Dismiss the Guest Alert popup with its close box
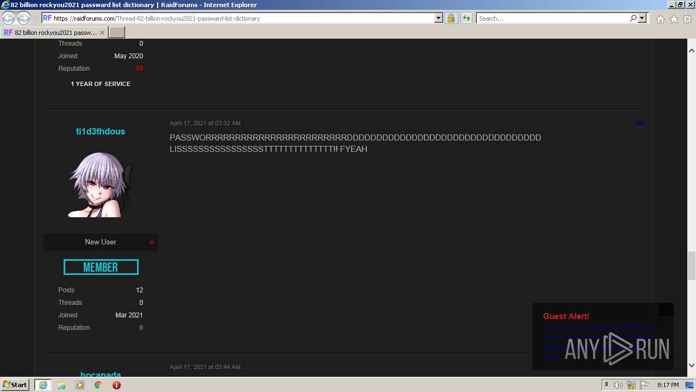 click(666, 309)
